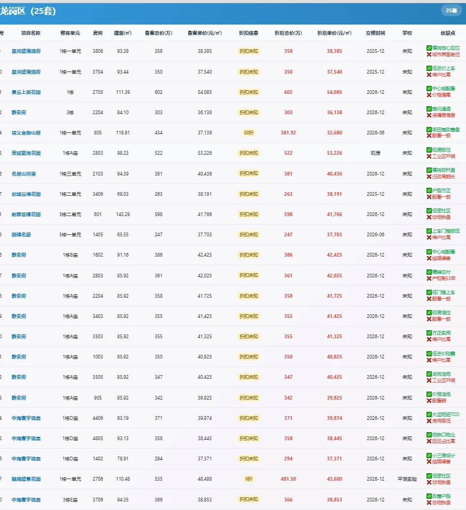The width and height of the screenshot is (466, 510).
Task: Open 景云上辰花园 project link
Action: [26, 92]
